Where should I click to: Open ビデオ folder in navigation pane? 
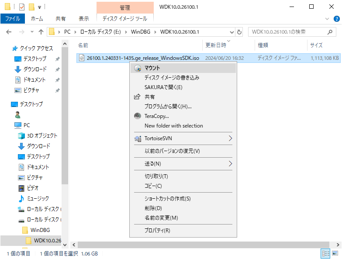28,188
